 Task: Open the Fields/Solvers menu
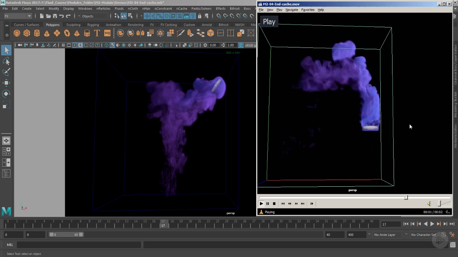(x=201, y=9)
